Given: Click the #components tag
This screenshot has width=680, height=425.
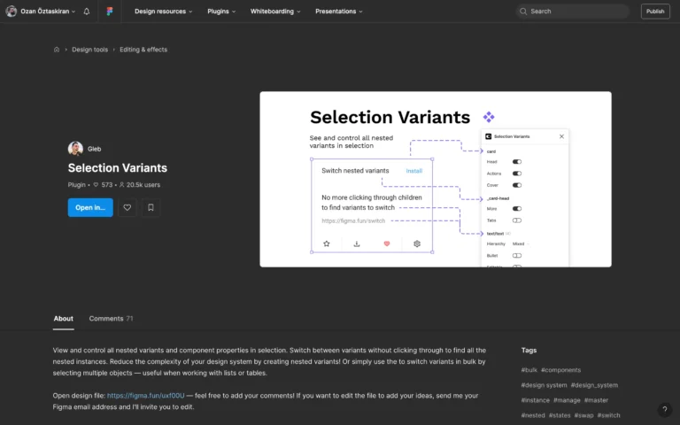Looking at the screenshot, I should (560, 370).
